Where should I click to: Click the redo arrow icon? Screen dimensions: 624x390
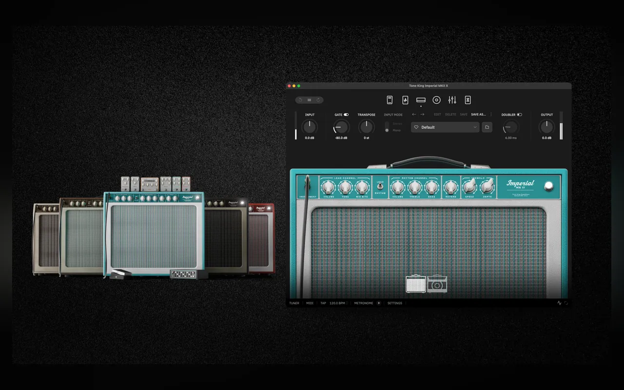(318, 100)
